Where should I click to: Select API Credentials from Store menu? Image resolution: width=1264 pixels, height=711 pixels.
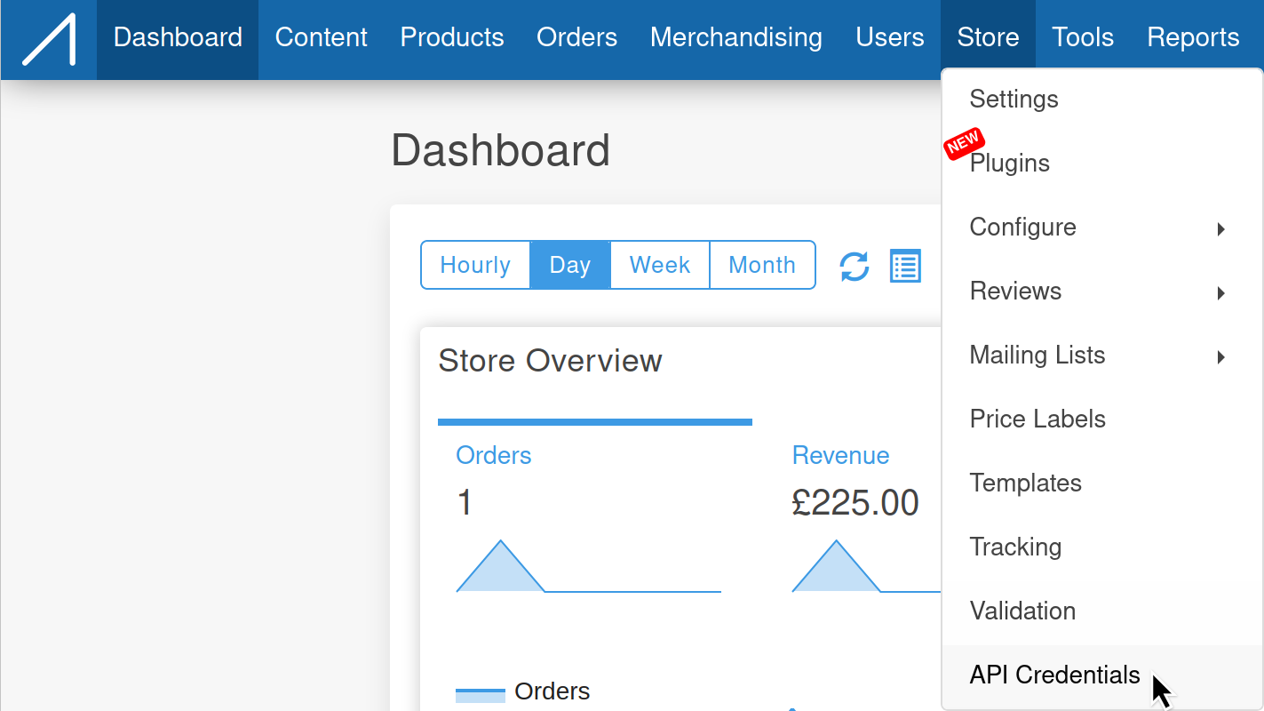pyautogui.click(x=1101, y=675)
